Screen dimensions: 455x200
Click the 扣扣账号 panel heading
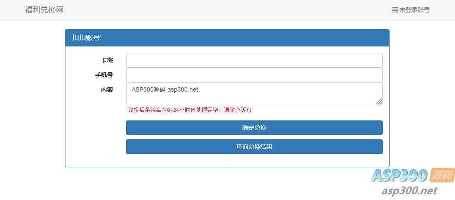(87, 38)
